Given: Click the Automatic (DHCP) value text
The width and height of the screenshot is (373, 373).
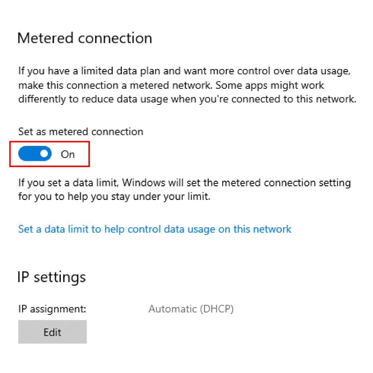Looking at the screenshot, I should (191, 309).
